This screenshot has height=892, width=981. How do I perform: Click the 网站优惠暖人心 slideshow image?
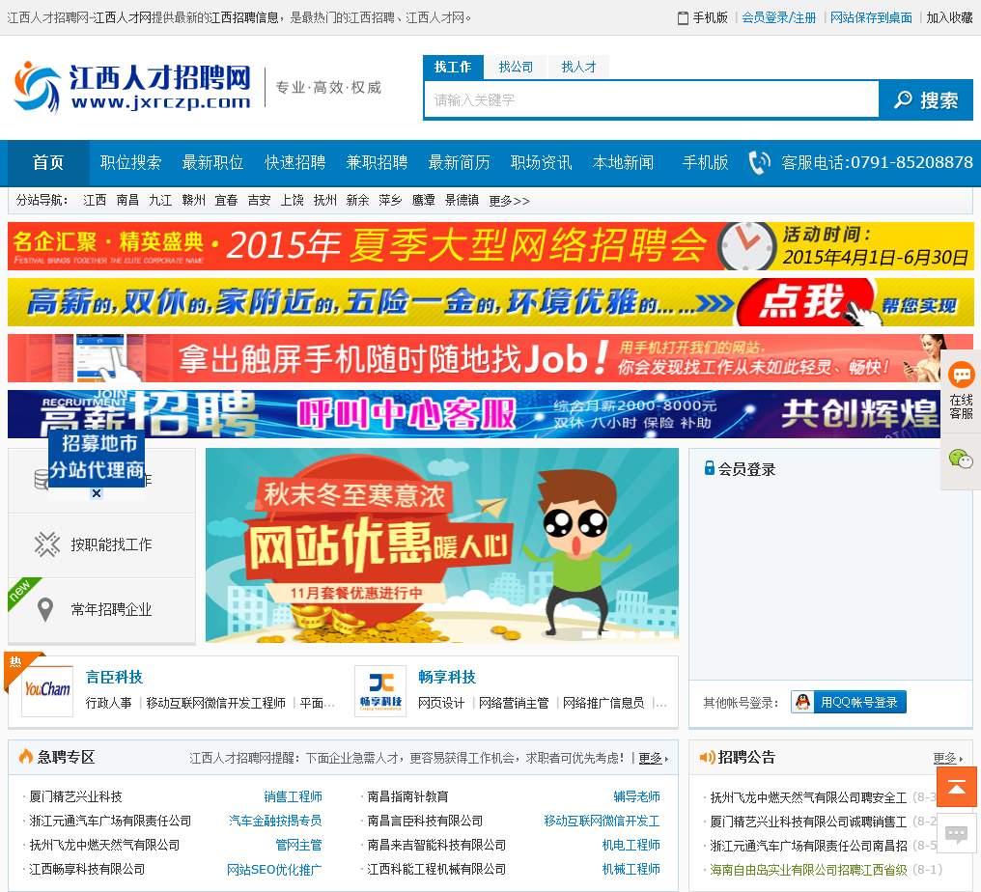(441, 545)
